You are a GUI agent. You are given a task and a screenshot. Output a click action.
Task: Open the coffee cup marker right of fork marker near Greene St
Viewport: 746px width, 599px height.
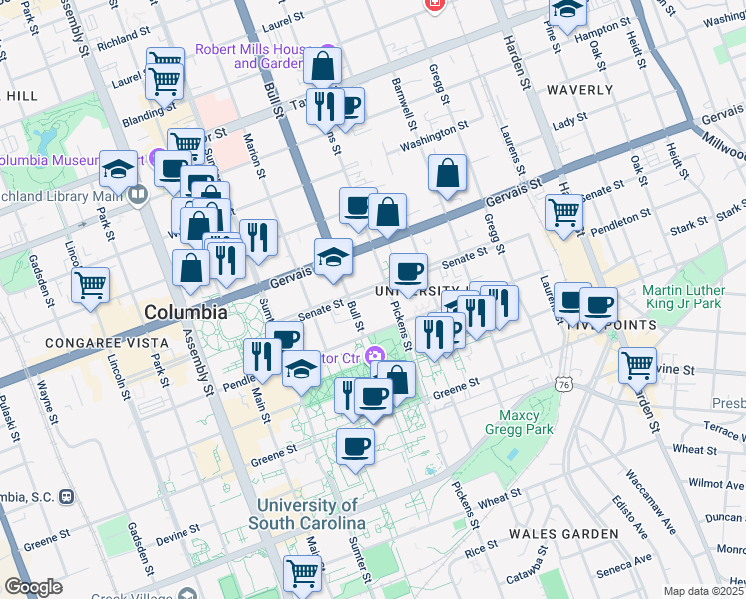click(373, 397)
